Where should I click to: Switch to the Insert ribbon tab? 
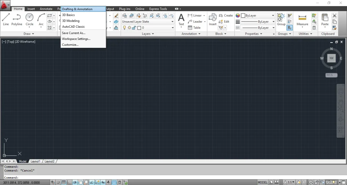click(31, 9)
